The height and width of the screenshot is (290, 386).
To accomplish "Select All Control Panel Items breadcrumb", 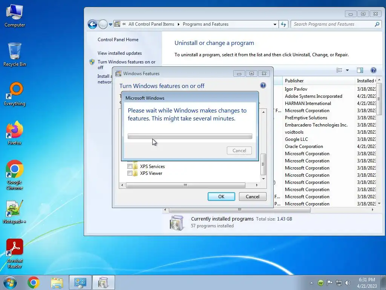I will 151,24.
